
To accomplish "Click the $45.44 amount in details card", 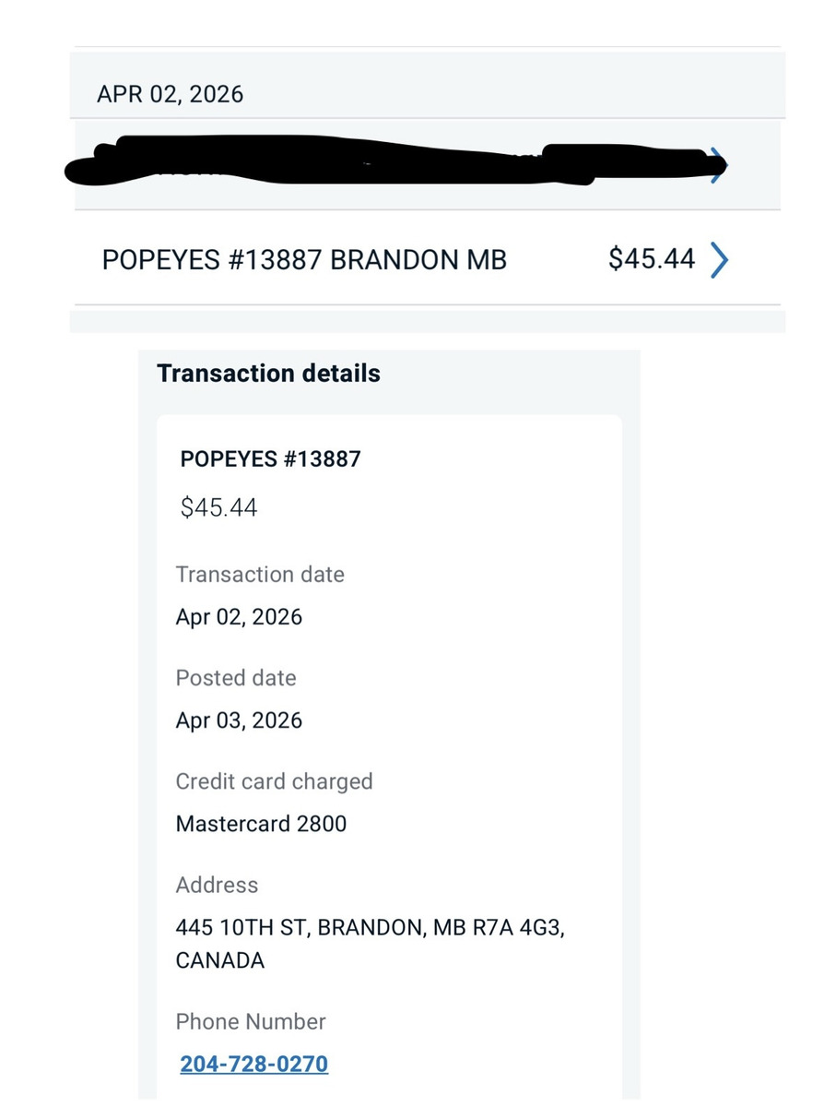I will pos(218,507).
